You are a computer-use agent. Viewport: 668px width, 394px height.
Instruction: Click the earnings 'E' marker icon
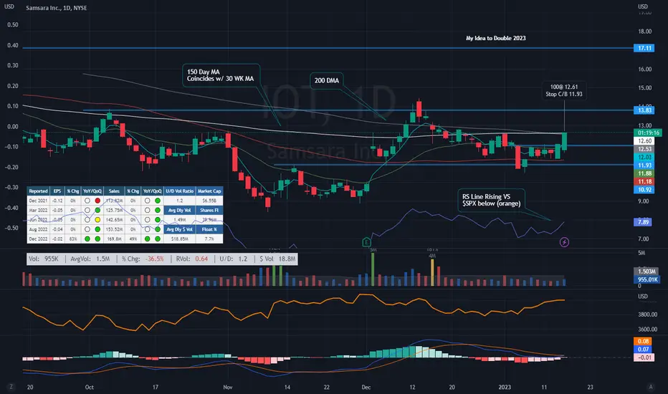(366, 242)
